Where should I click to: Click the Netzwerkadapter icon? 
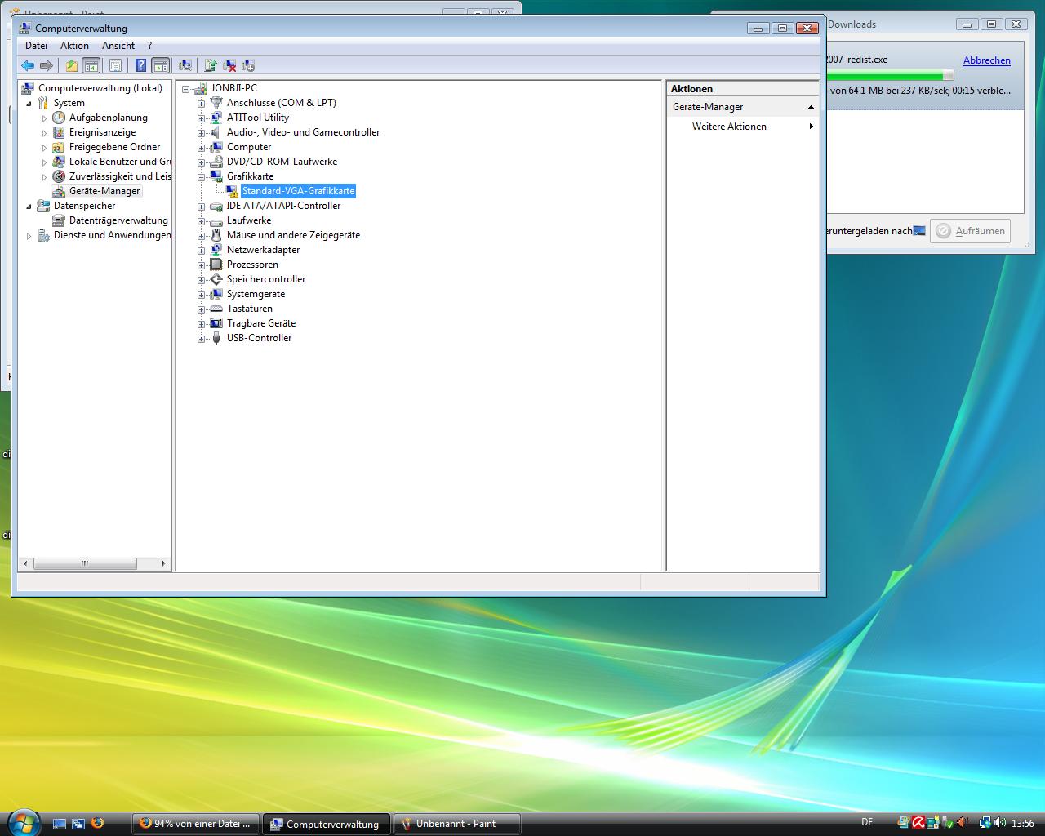coord(216,250)
